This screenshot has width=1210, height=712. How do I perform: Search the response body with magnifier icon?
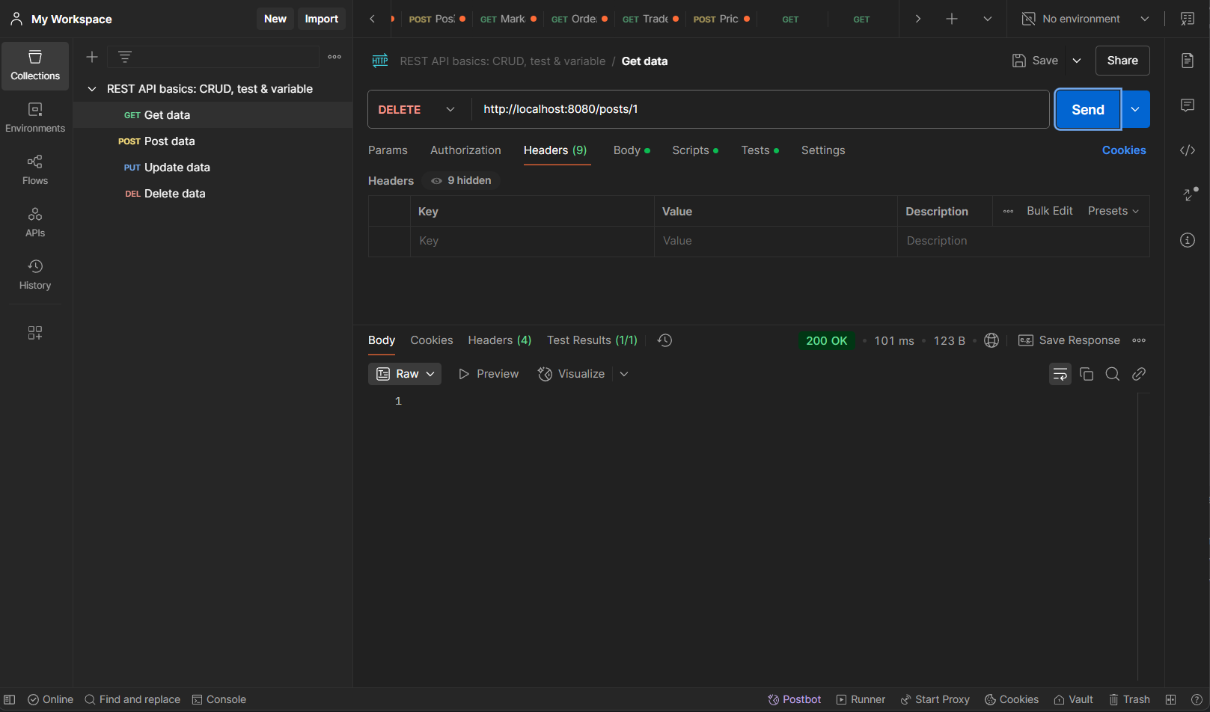tap(1113, 374)
